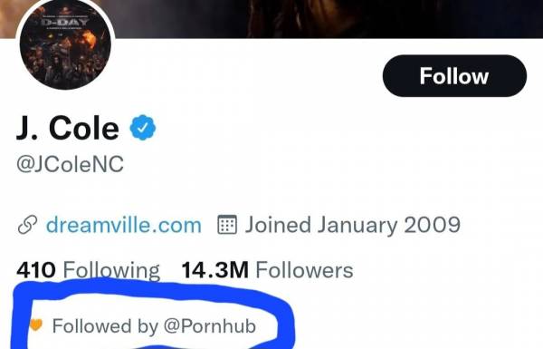Tap the J. Cole display name

[68, 129]
